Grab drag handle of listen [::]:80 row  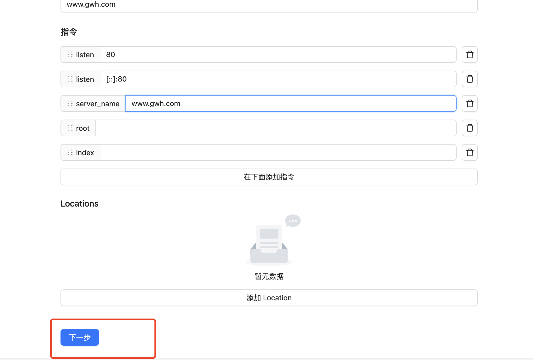click(x=70, y=79)
